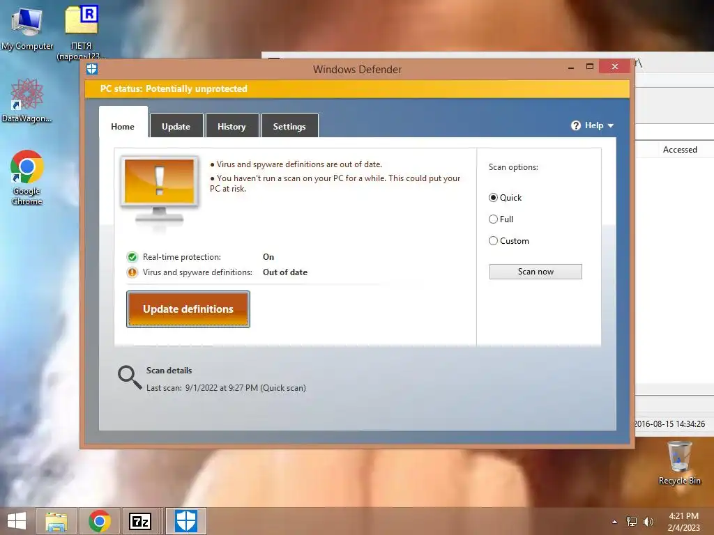Click the Windows Start button
The width and height of the screenshot is (714, 535).
click(17, 521)
